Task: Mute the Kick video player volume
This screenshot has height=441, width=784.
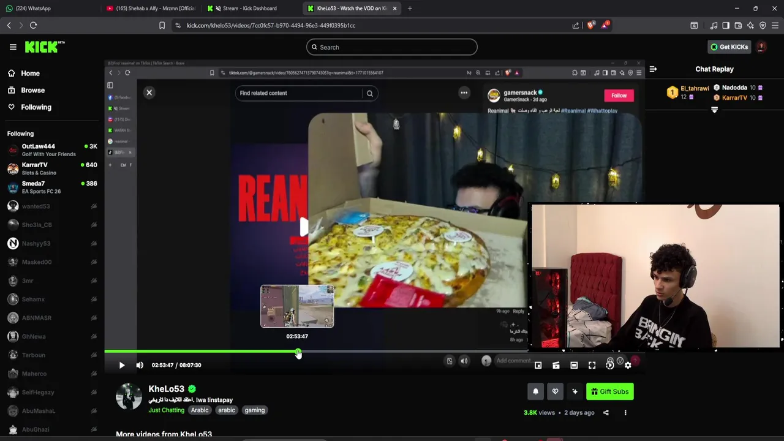Action: (140, 365)
